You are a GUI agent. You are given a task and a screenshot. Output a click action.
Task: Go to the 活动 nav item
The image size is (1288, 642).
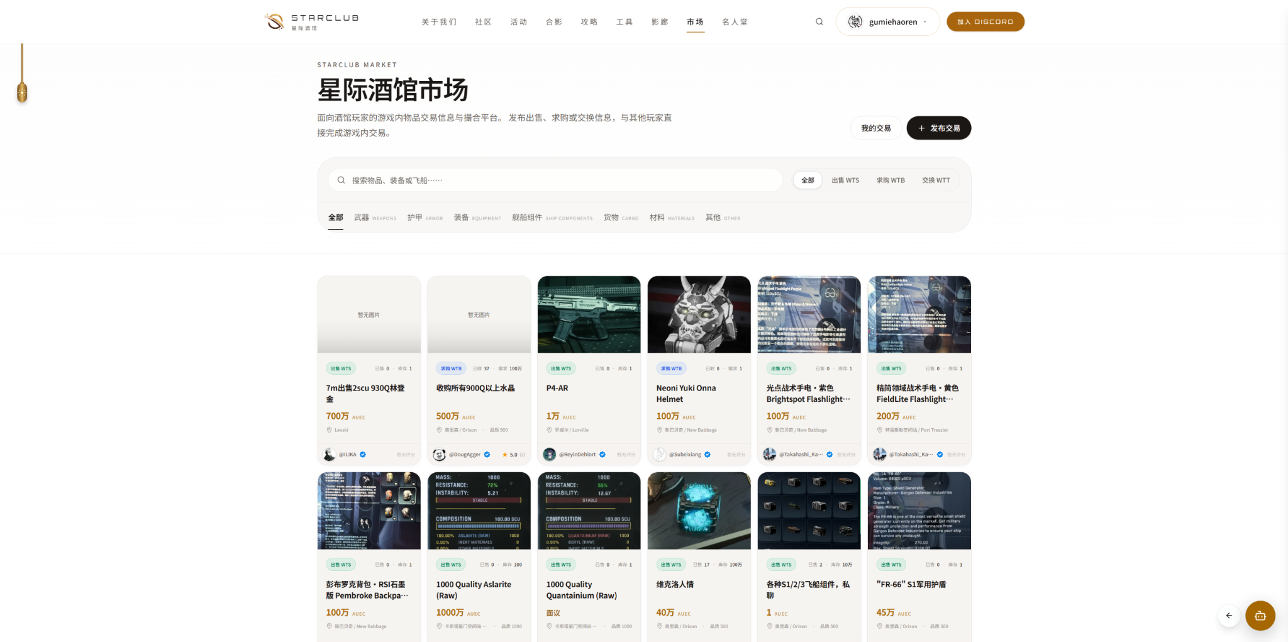point(518,22)
